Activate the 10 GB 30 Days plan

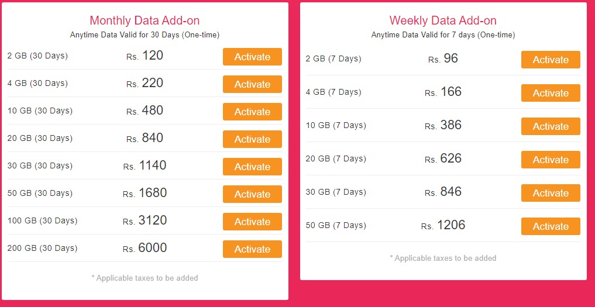pyautogui.click(x=252, y=112)
